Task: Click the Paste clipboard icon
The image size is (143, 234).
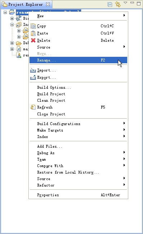Action: [33, 33]
